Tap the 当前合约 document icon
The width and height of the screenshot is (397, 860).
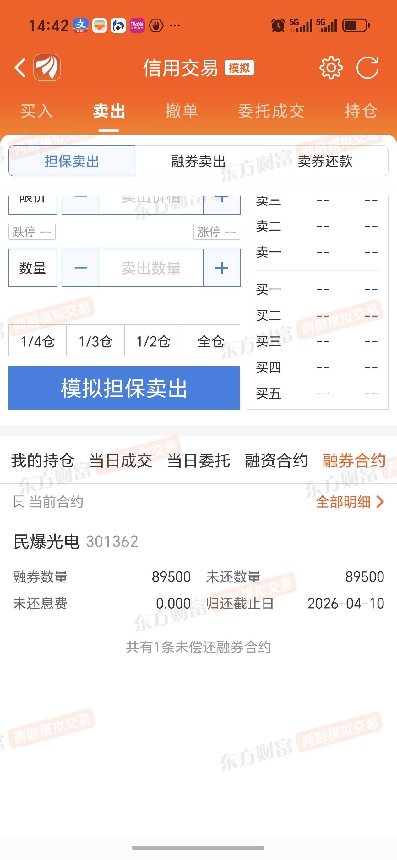tap(19, 502)
